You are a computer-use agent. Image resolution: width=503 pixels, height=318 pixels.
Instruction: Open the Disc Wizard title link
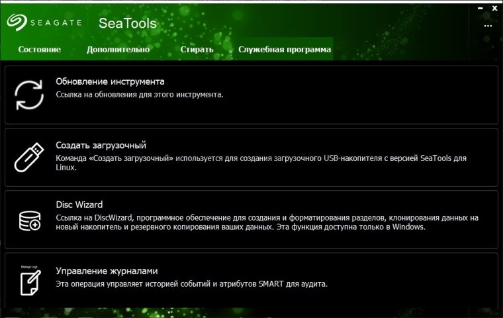[x=79, y=205]
